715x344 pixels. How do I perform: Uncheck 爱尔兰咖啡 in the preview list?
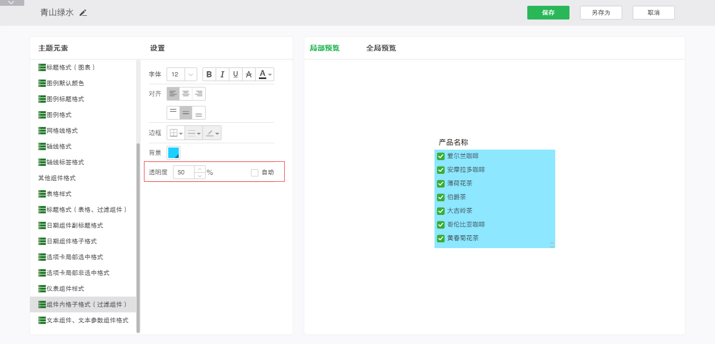(x=441, y=156)
